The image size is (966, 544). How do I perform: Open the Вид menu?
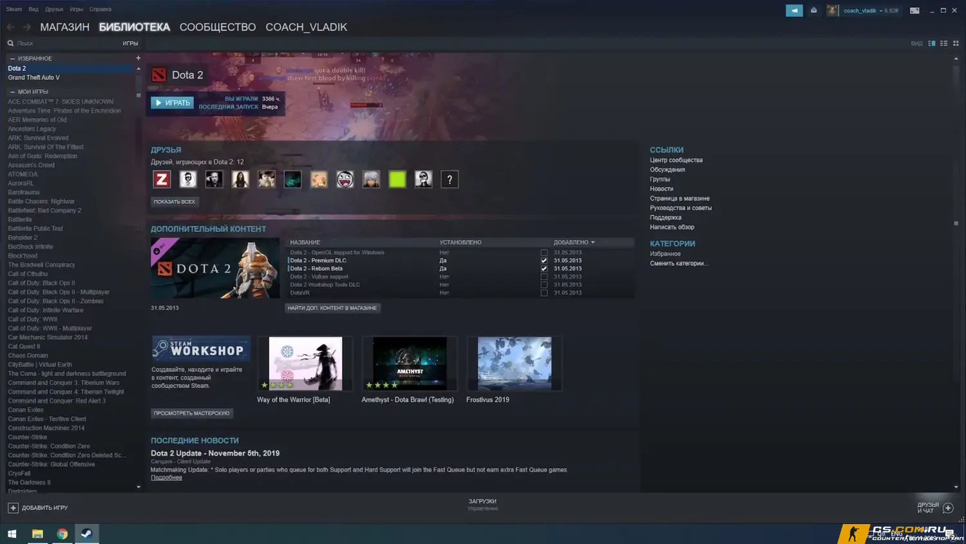coord(33,10)
